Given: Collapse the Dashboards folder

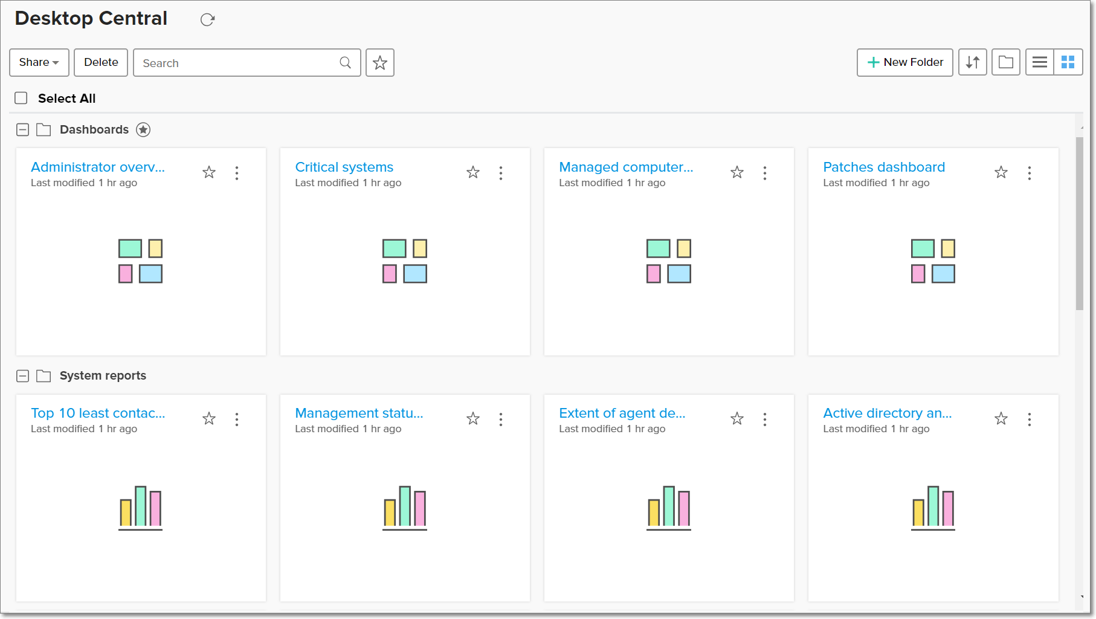Looking at the screenshot, I should (23, 130).
